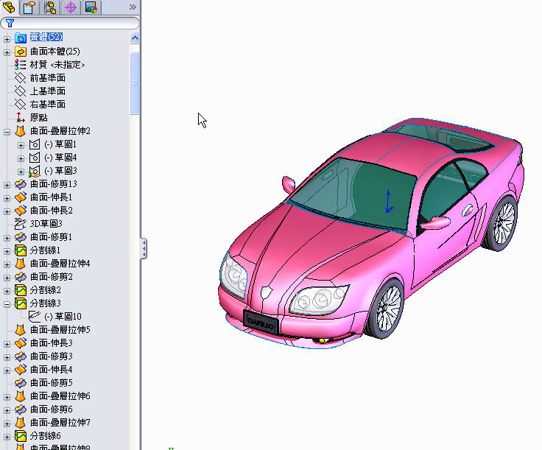Collapse the 曲面-疊層拉伸2 feature
The width and height of the screenshot is (542, 450).
pyautogui.click(x=7, y=132)
